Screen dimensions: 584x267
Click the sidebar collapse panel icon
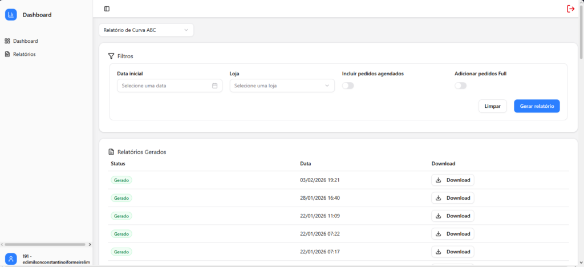pos(107,9)
